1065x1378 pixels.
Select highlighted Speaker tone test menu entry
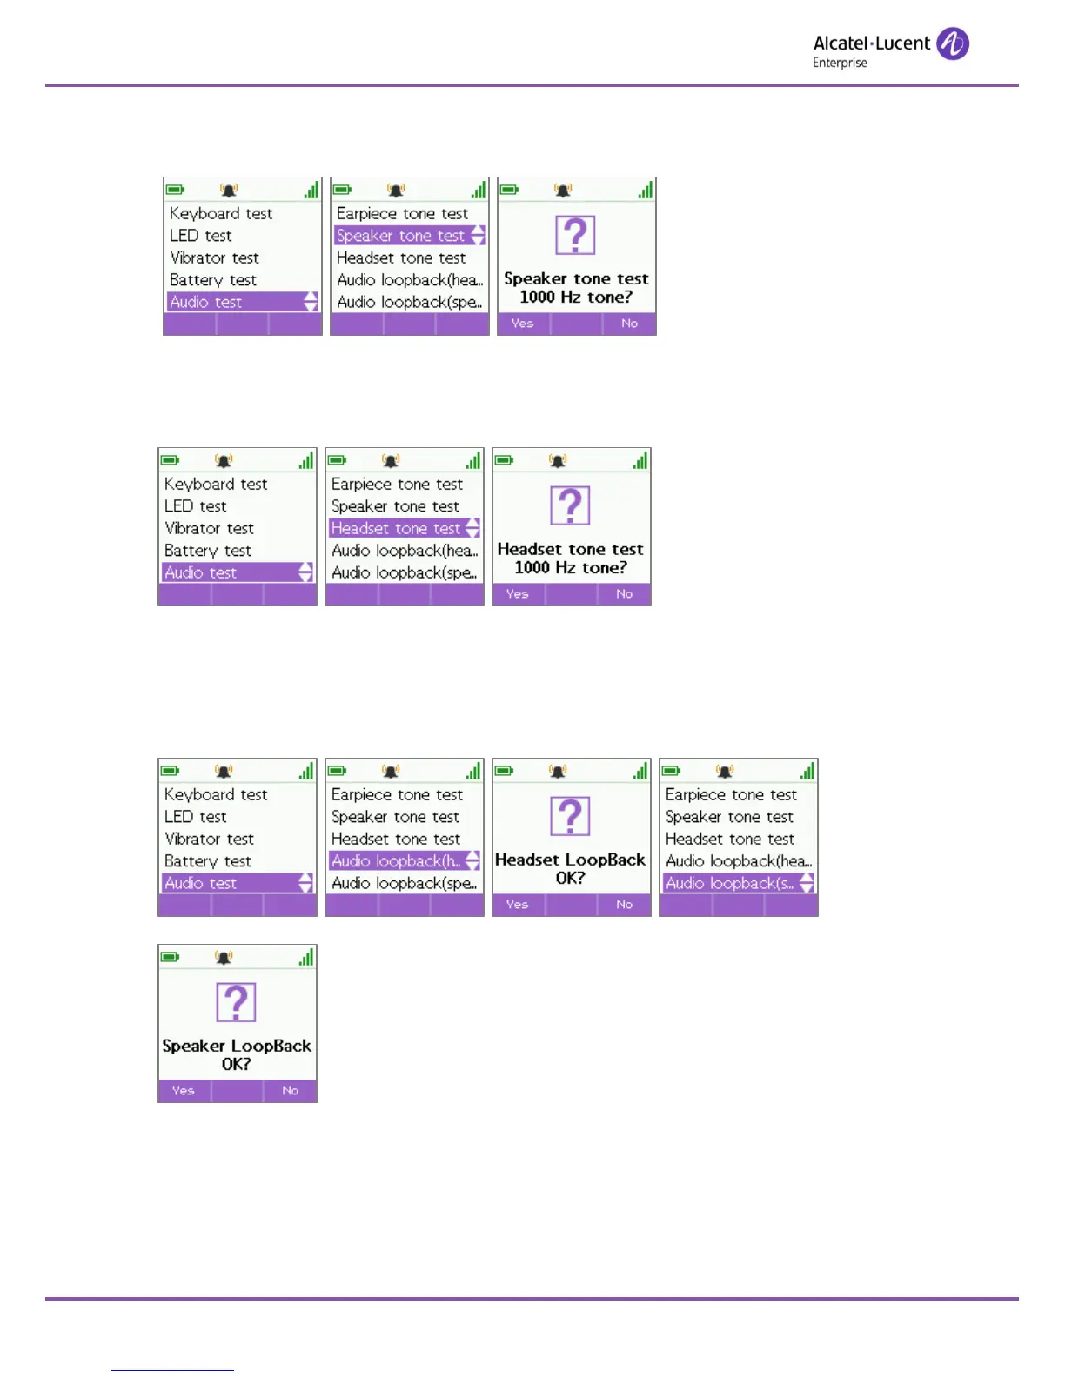coord(410,236)
